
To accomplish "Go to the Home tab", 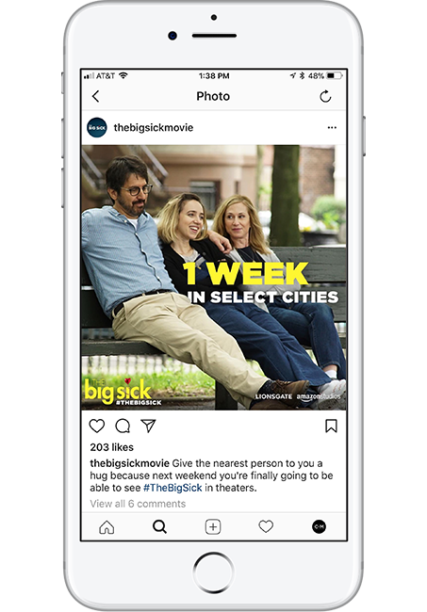I will coord(107,527).
